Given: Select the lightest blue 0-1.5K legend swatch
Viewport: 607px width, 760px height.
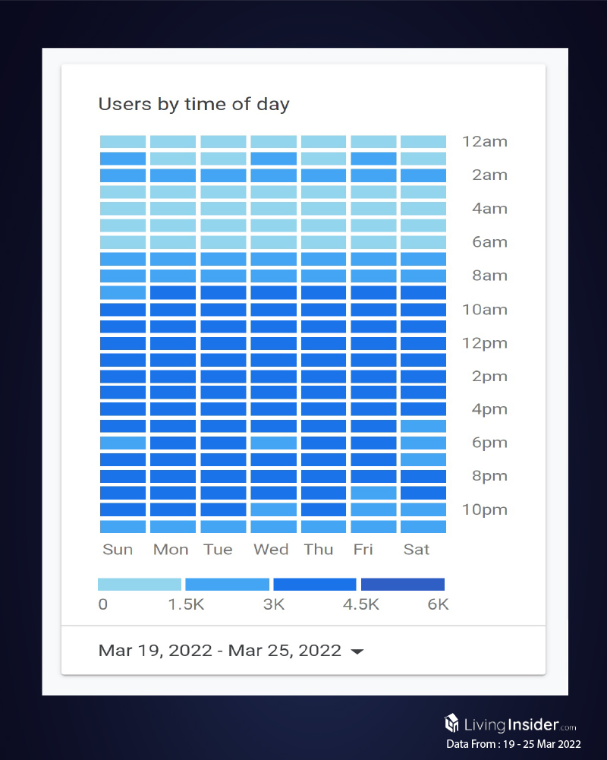Looking at the screenshot, I should pyautogui.click(x=140, y=584).
